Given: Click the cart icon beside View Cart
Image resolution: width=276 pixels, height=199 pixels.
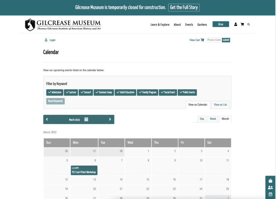Looking at the screenshot, I should [203, 40].
